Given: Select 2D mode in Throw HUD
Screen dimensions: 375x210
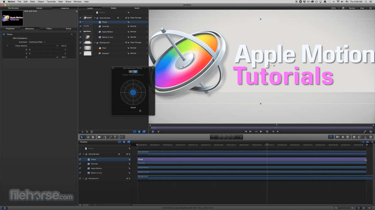Looking at the screenshot, I should tap(131, 72).
